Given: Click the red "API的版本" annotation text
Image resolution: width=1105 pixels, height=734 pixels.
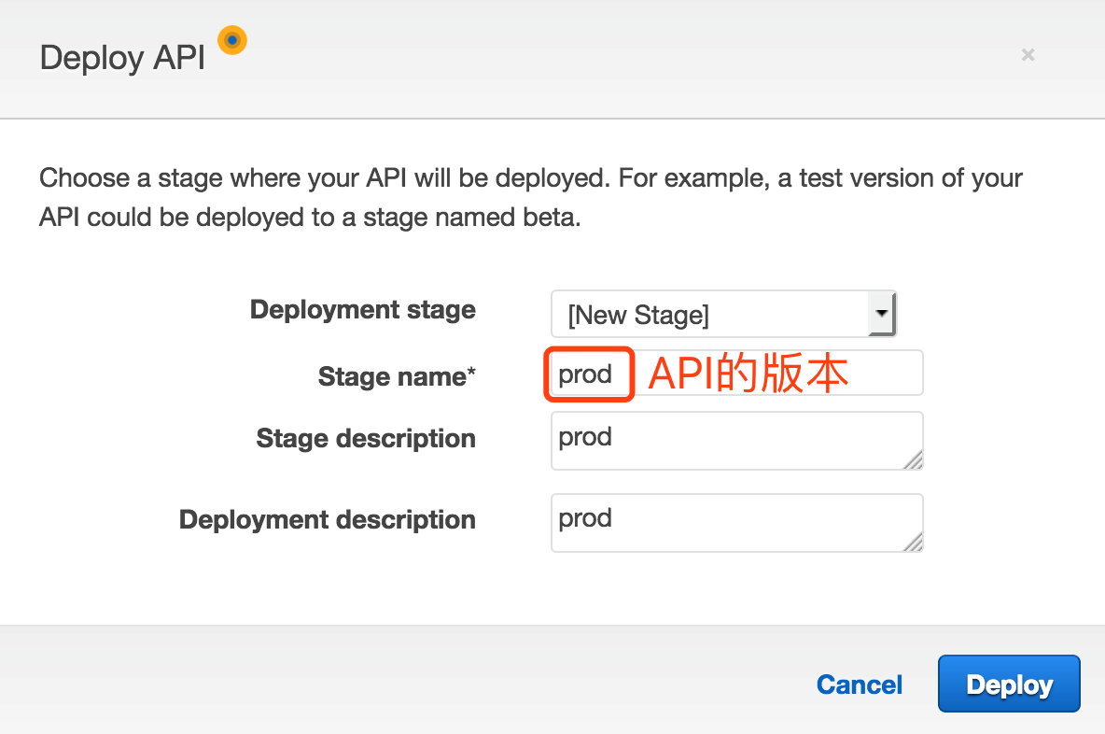Looking at the screenshot, I should click(748, 374).
